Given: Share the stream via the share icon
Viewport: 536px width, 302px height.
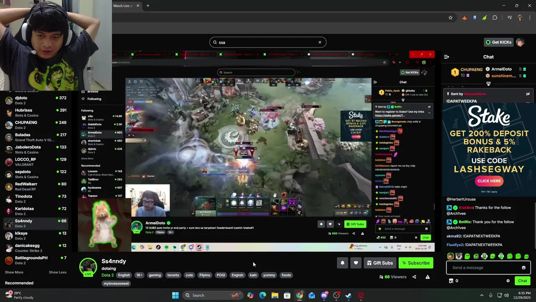Looking at the screenshot, I should (x=414, y=277).
